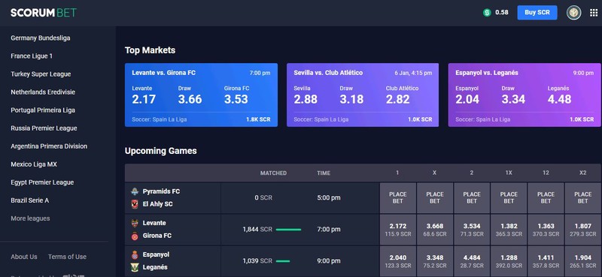Click the El Ahly SC team crest

point(135,204)
